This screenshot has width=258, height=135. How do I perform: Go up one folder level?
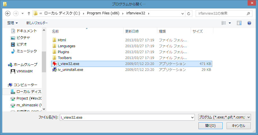29,13
